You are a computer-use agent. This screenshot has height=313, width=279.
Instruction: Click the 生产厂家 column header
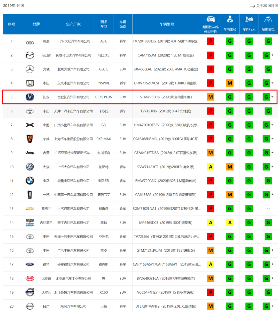click(x=73, y=24)
